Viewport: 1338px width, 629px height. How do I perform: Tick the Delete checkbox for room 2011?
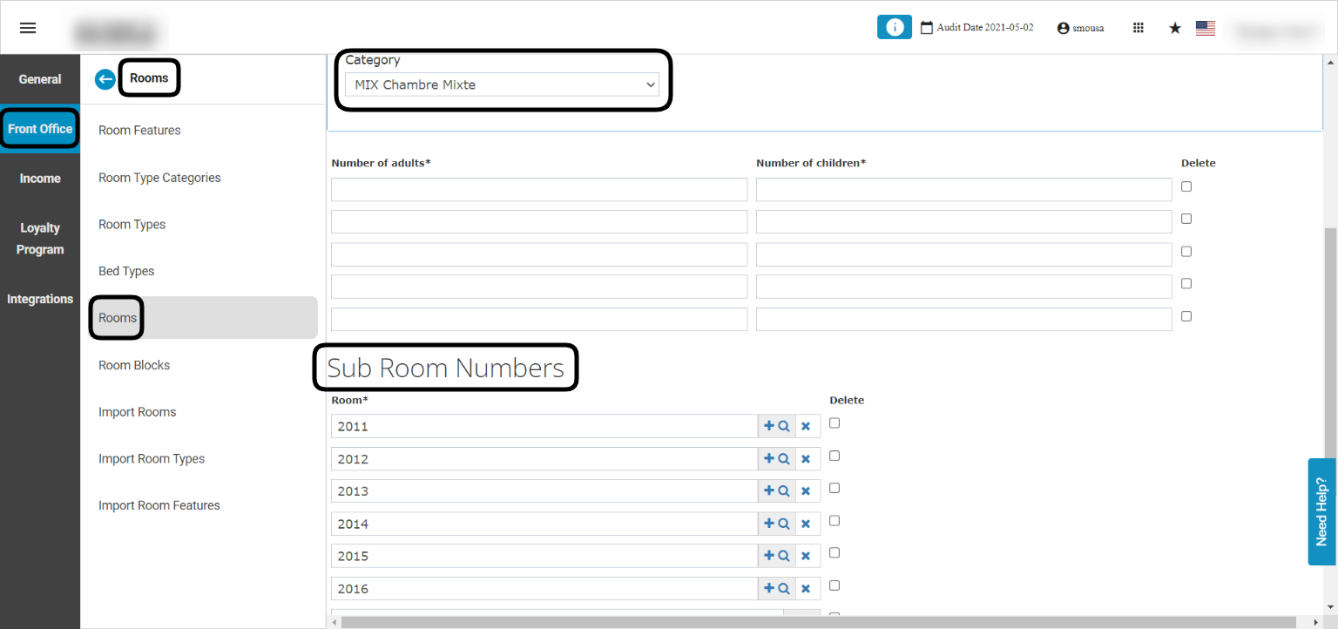pos(835,423)
